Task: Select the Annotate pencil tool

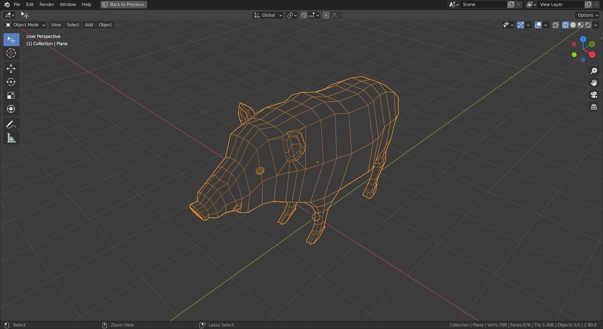Action: pyautogui.click(x=11, y=125)
